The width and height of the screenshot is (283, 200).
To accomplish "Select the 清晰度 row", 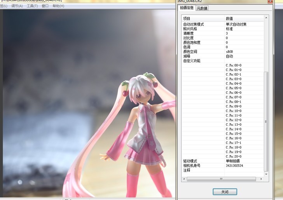I will [x=223, y=33].
